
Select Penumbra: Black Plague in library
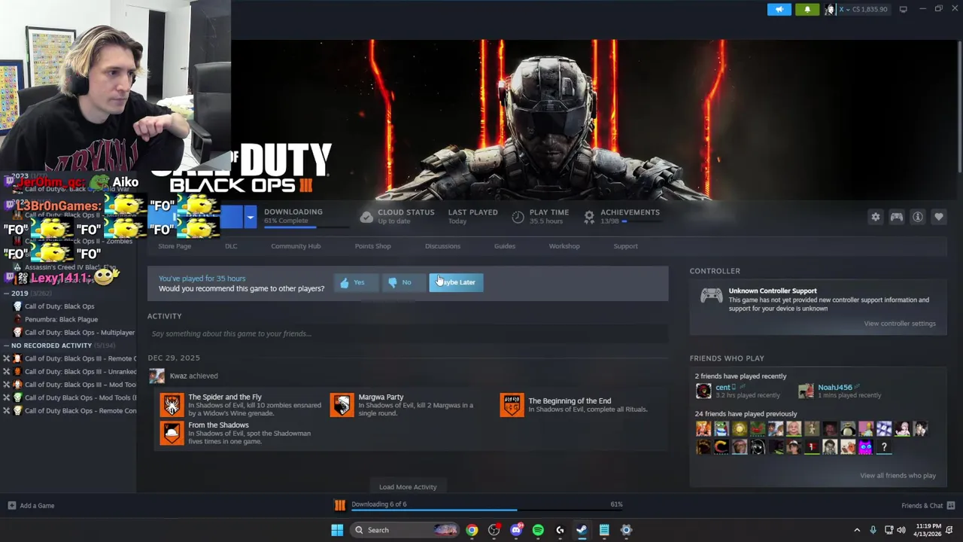(61, 319)
